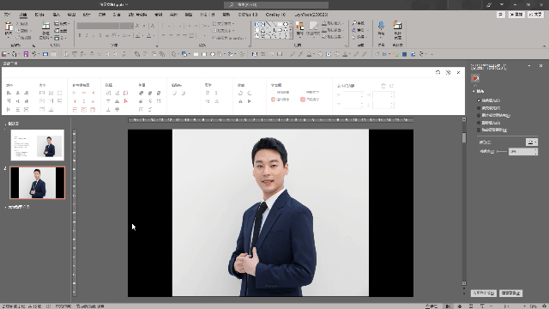Screen dimensions: 549x309
Task: Expand the shapes gallery more arrow
Action: (291, 36)
